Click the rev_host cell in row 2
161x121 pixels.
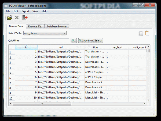[117, 57]
